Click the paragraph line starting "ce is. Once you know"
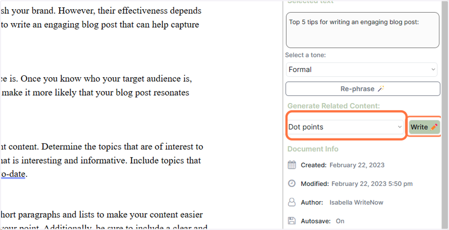Viewport: 449px width, 230px height. click(x=96, y=79)
